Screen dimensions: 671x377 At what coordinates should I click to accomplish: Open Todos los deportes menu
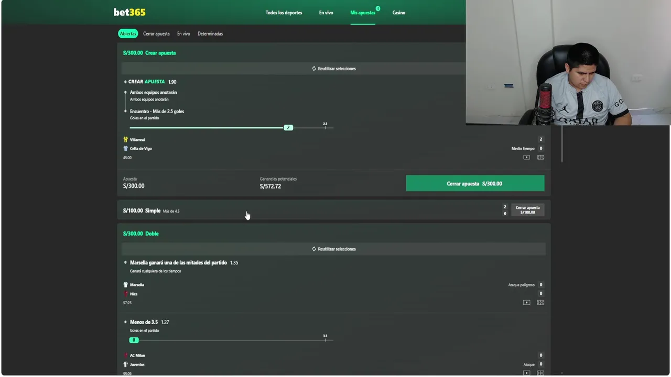(x=284, y=13)
